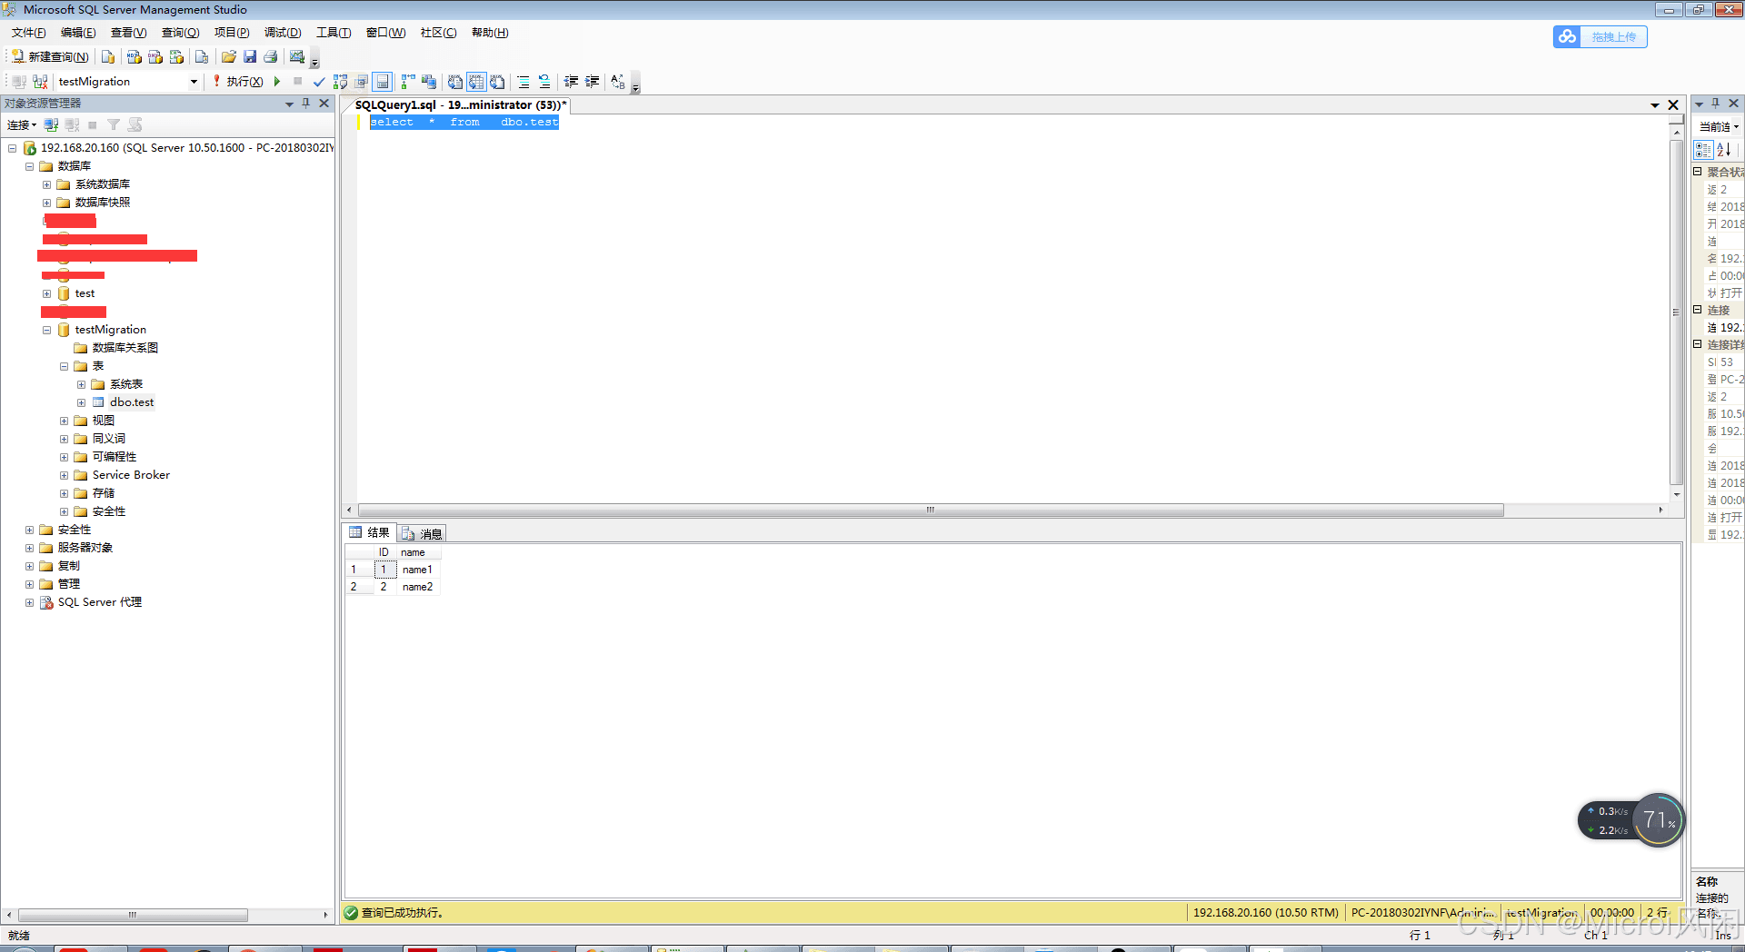Toggle Include Actual Execution Plan
This screenshot has width=1745, height=952.
coord(408,82)
